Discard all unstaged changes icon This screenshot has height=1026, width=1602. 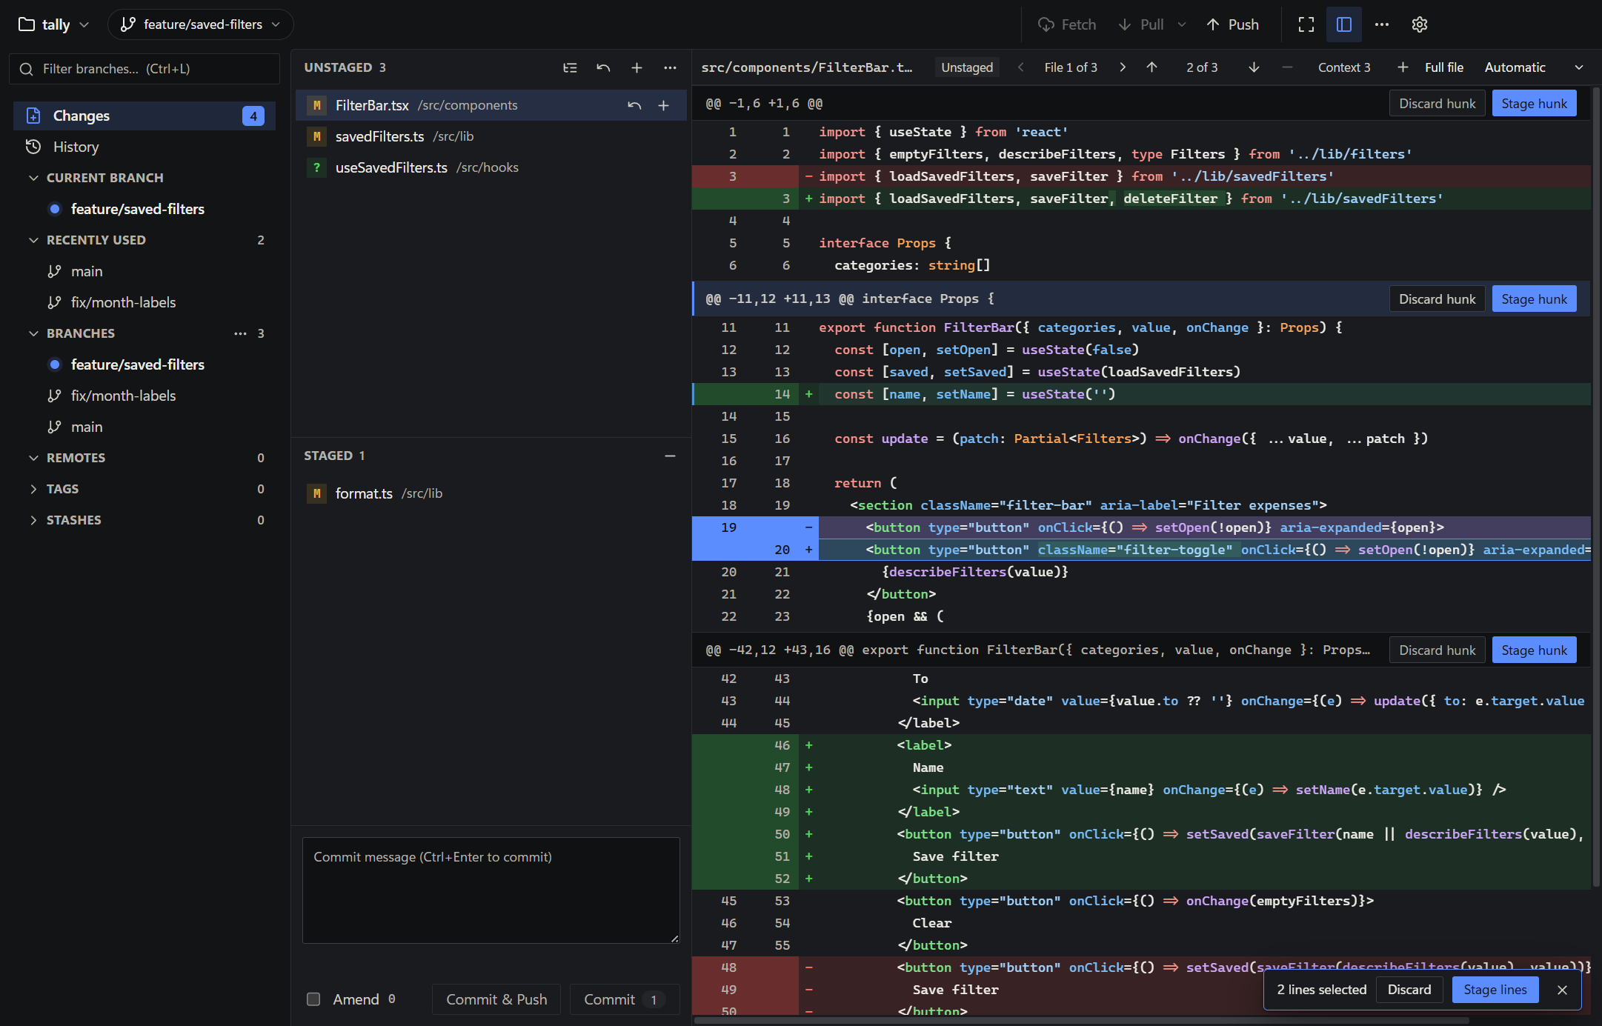(x=603, y=67)
